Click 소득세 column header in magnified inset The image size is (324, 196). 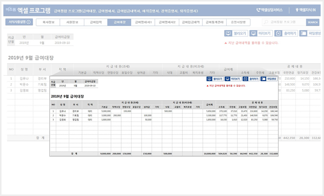click(x=221, y=107)
